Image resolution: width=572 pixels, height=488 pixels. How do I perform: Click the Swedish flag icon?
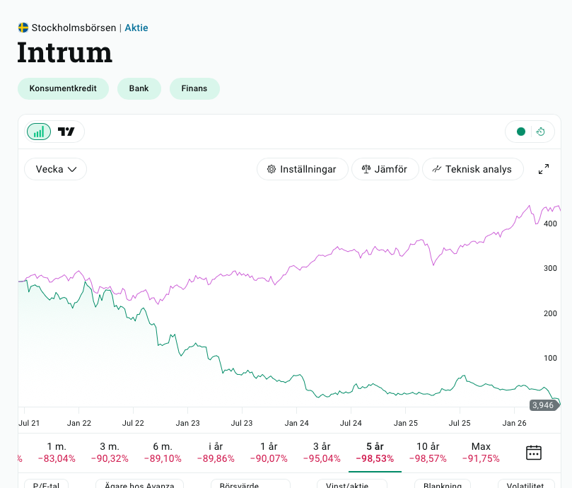point(23,28)
